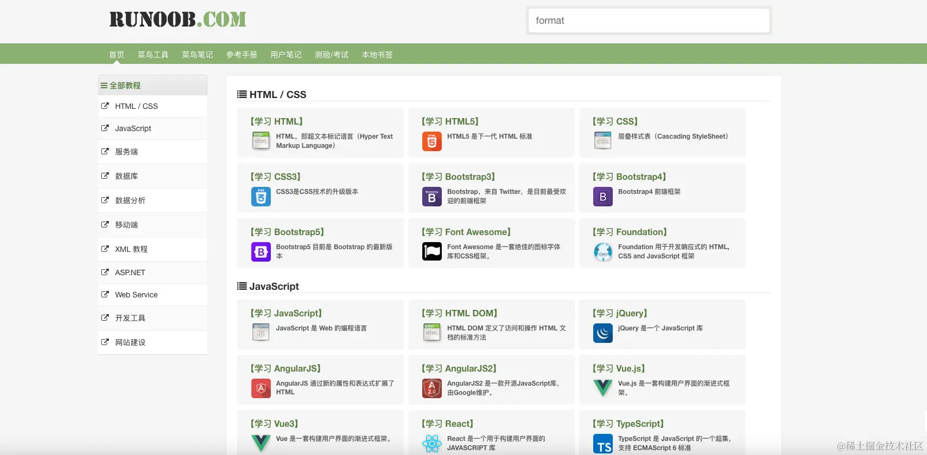
Task: Open the 【学习 React】 title link
Action: click(448, 424)
